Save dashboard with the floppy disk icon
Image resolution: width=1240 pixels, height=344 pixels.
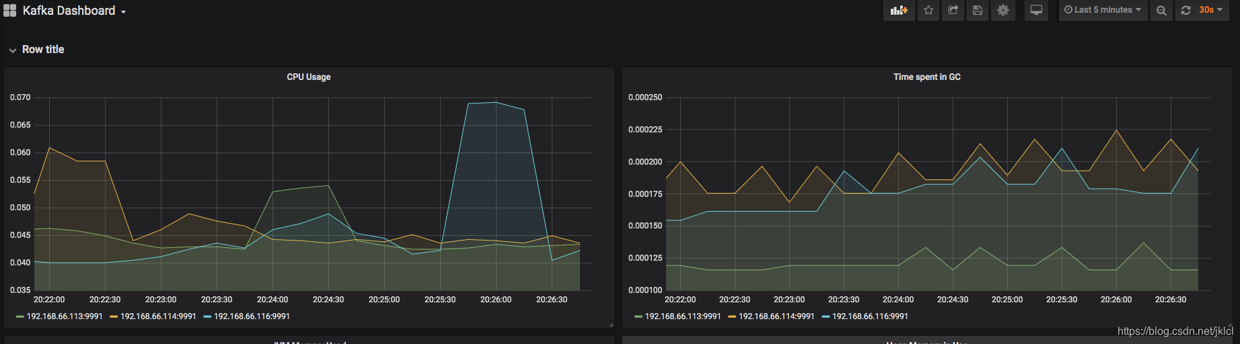click(978, 10)
